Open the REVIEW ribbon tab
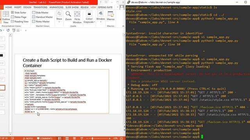 click(84, 7)
